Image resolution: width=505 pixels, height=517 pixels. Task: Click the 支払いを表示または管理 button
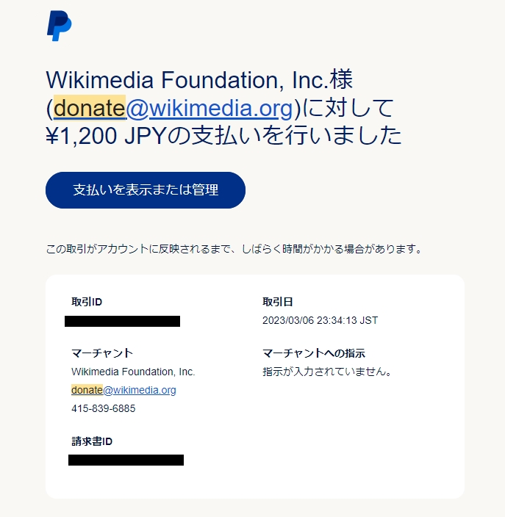tap(146, 190)
